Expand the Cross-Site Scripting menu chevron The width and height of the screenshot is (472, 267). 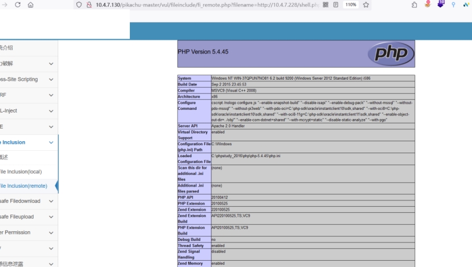[x=51, y=80]
